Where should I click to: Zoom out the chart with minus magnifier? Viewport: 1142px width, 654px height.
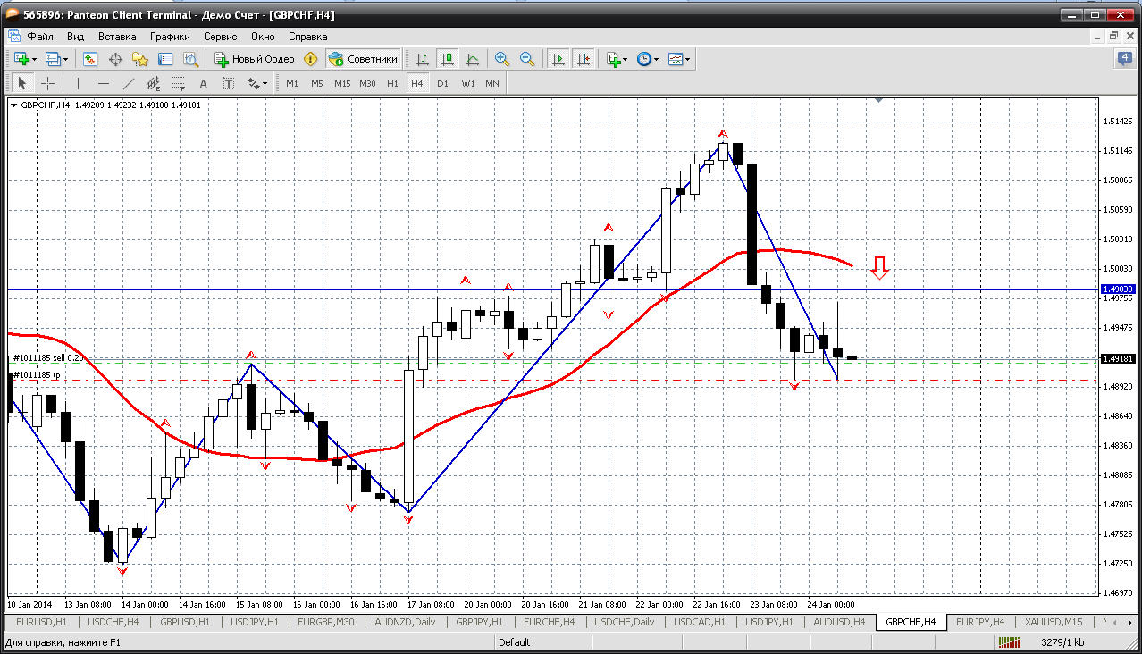(527, 59)
